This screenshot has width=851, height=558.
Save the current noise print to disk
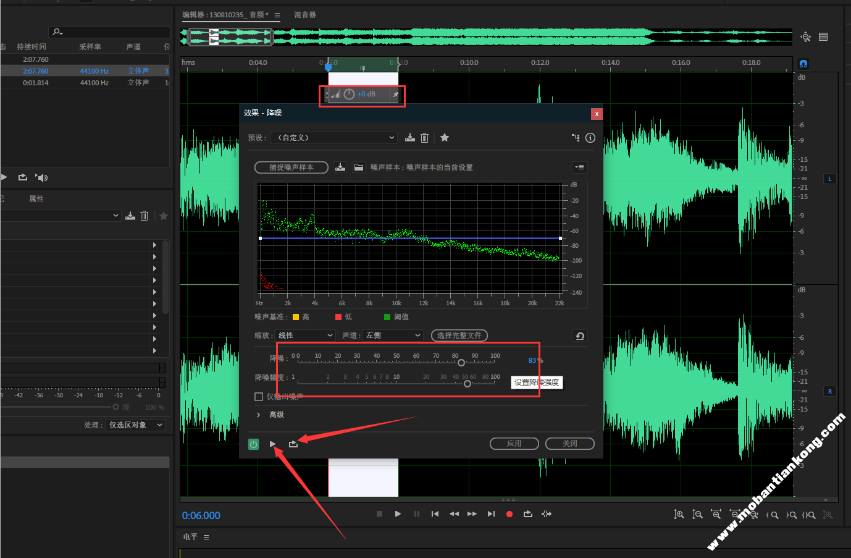point(340,167)
